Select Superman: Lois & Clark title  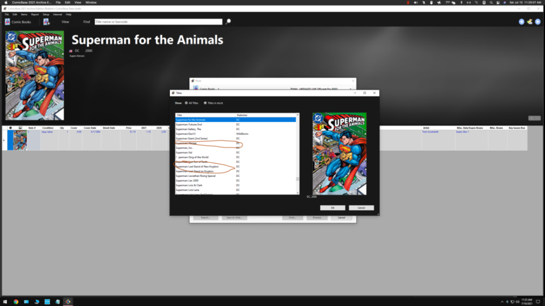(x=235, y=186)
